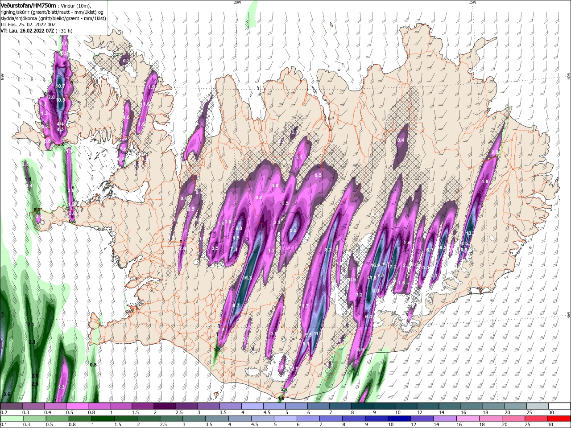Click the Veðurstofan/HM750m title text
Screen dimensions: 571x428
tap(28, 5)
